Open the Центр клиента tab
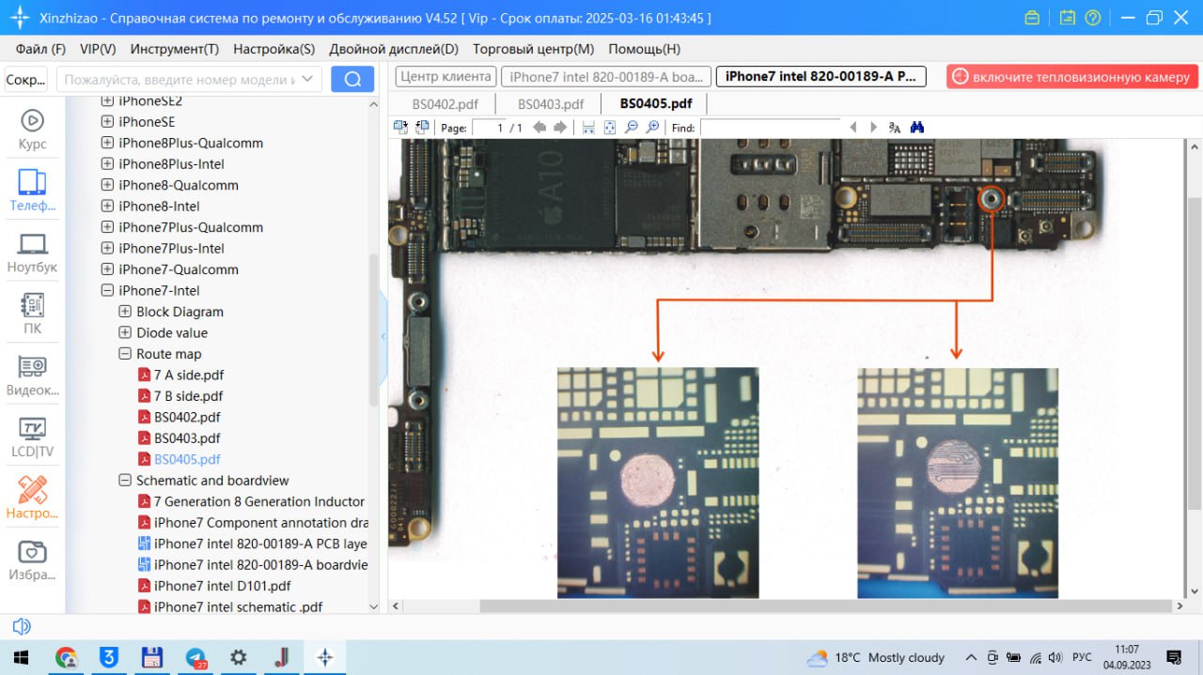Viewport: 1203px width, 675px height. (445, 77)
